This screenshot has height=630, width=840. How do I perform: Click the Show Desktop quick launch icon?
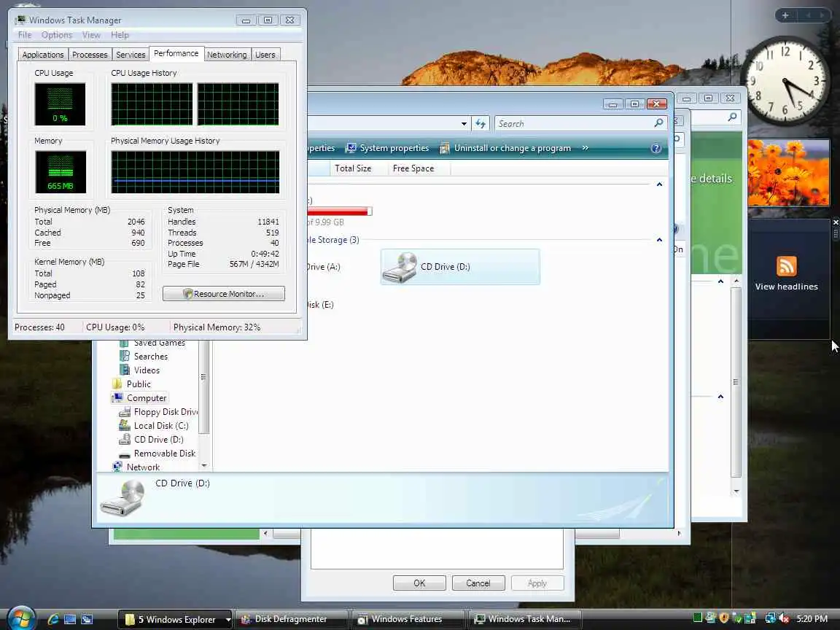pyautogui.click(x=70, y=619)
